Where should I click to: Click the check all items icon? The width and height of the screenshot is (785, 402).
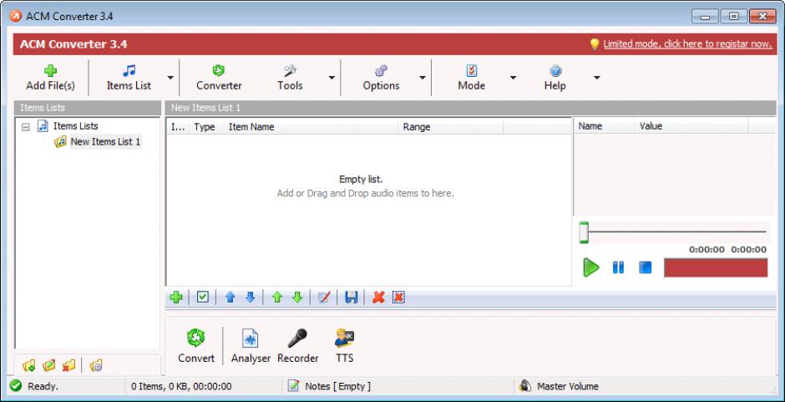(202, 298)
